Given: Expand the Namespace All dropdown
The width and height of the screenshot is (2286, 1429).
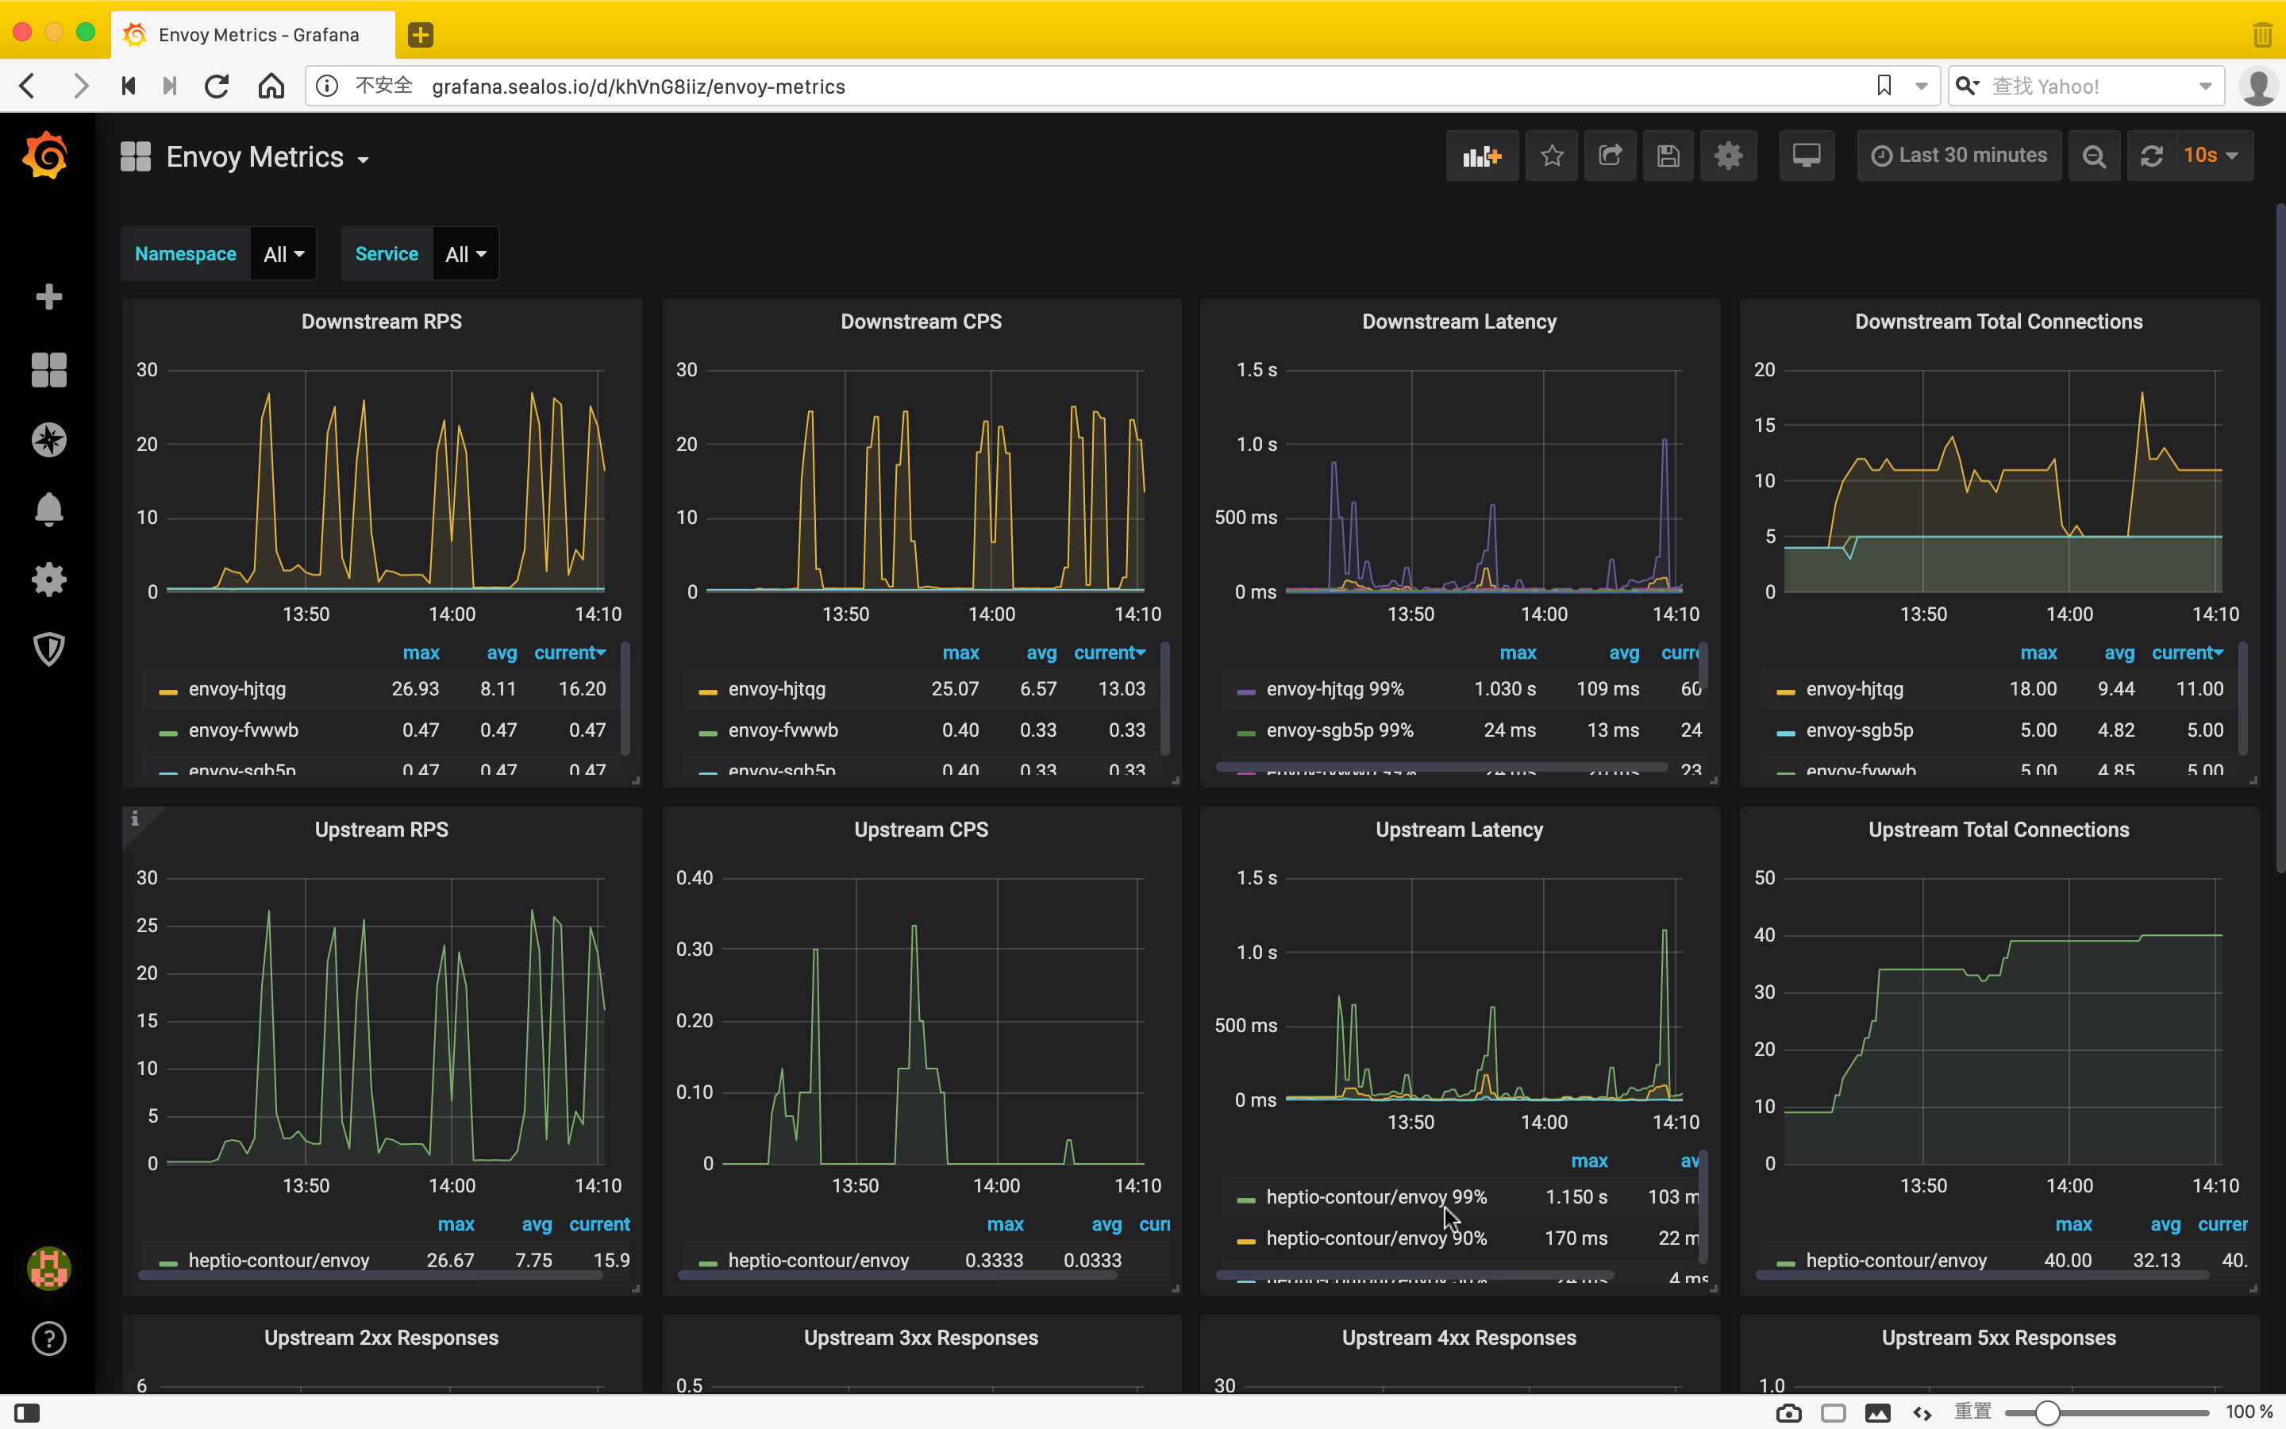Looking at the screenshot, I should click(283, 254).
